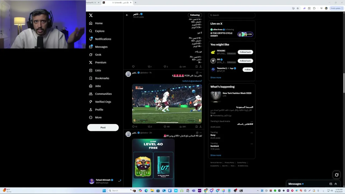The image size is (345, 194).
Task: Open the Sony trending topic
Action: pos(213,135)
